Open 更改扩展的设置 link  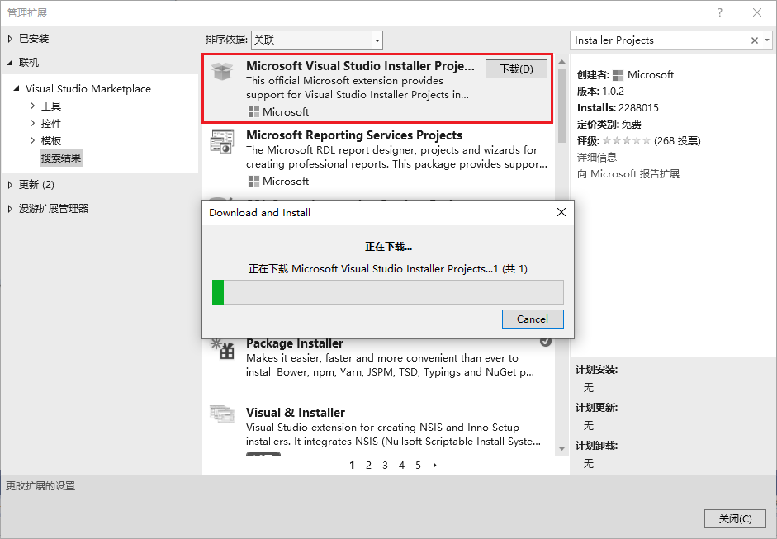pyautogui.click(x=40, y=486)
